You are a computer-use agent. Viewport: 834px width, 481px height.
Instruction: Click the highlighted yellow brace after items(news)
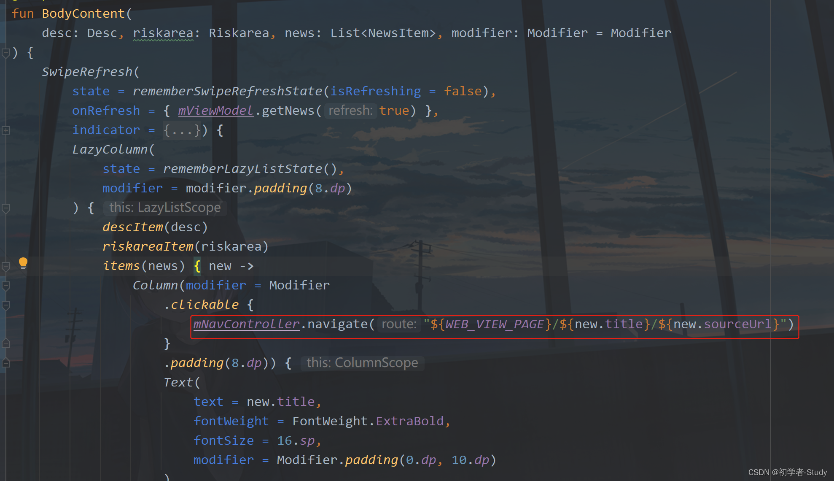point(197,266)
